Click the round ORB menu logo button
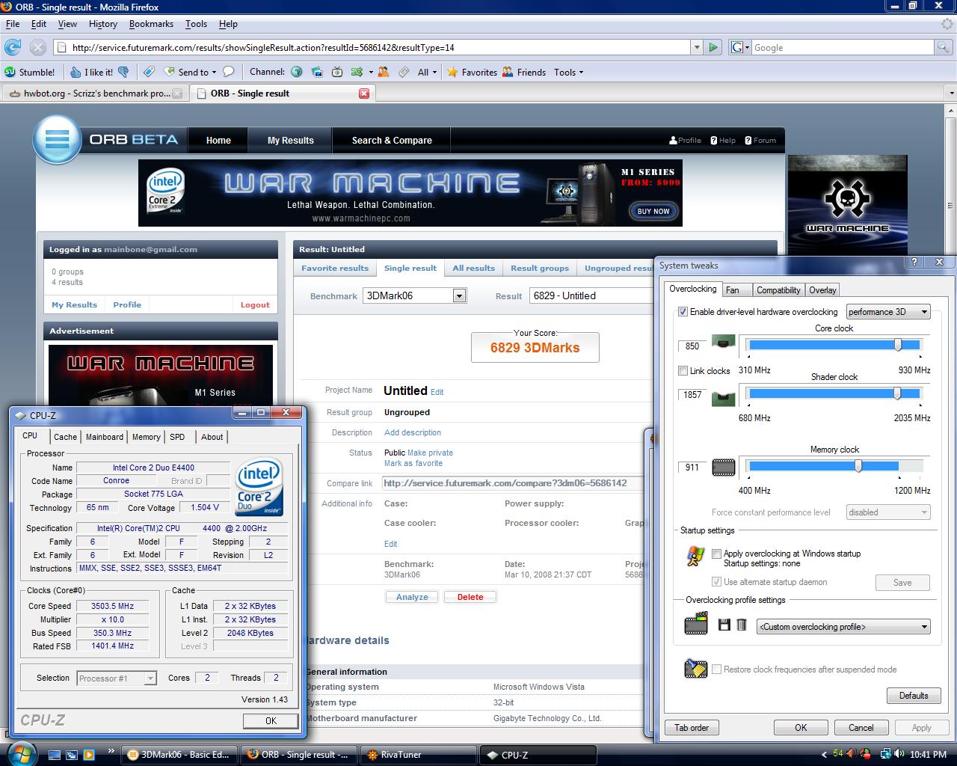The height and width of the screenshot is (766, 957). point(57,139)
